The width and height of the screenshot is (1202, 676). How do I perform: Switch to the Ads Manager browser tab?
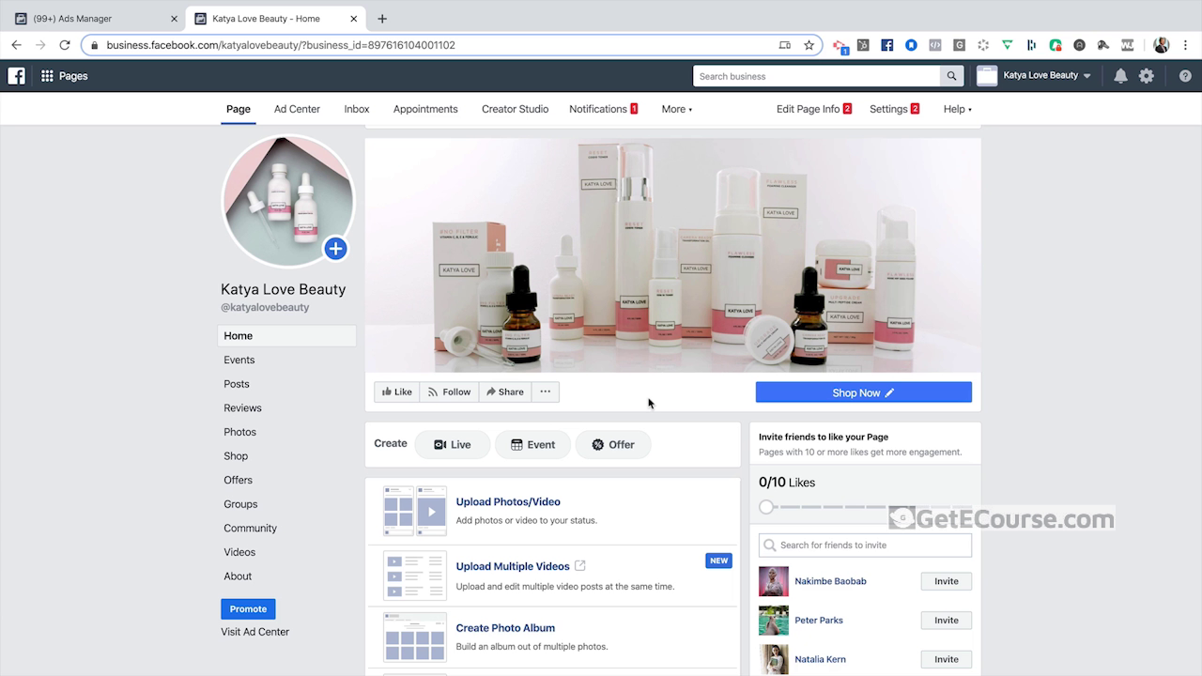[94, 19]
